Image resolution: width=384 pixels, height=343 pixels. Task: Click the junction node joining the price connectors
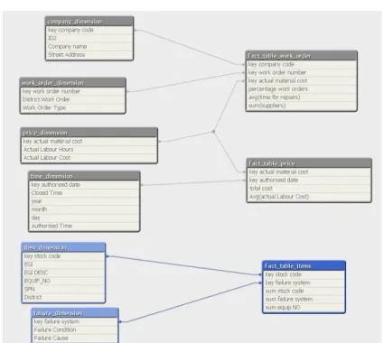tap(213, 131)
